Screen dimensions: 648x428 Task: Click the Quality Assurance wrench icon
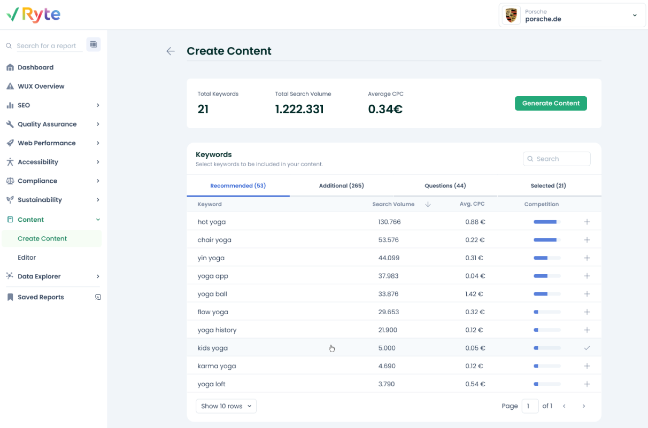10,124
